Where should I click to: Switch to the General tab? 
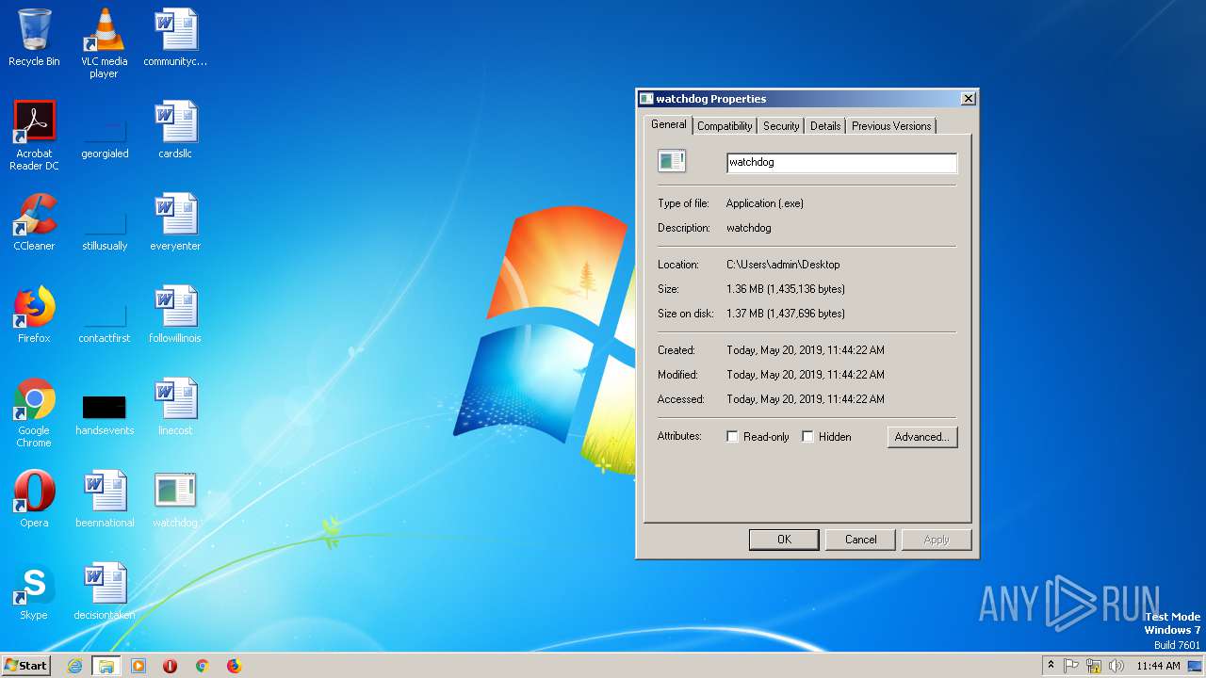(x=669, y=124)
